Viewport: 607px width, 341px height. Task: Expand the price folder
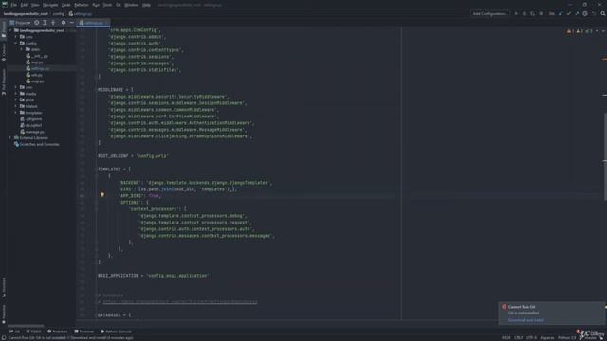point(16,100)
